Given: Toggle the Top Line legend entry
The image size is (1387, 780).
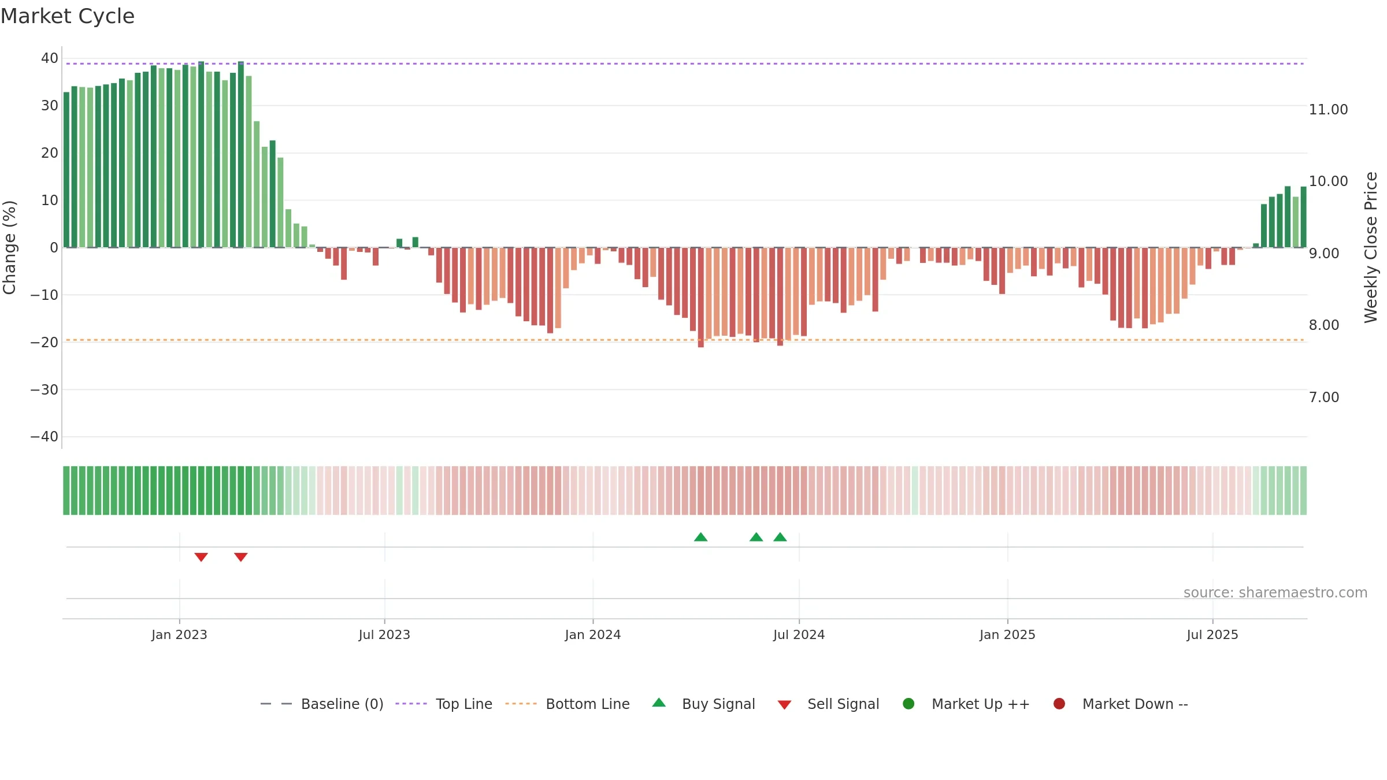Looking at the screenshot, I should pos(444,704).
